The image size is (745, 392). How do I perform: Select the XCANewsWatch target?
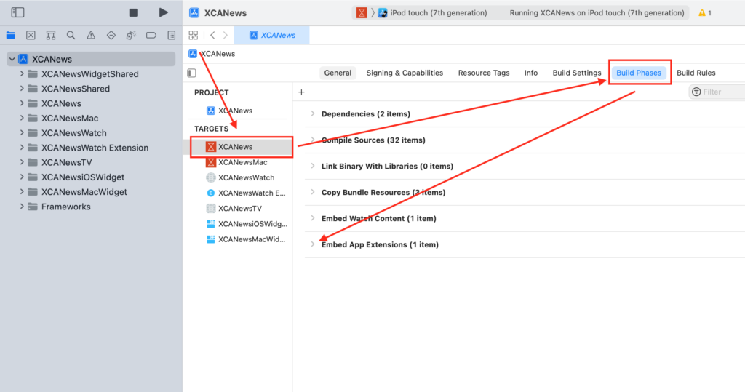click(240, 177)
